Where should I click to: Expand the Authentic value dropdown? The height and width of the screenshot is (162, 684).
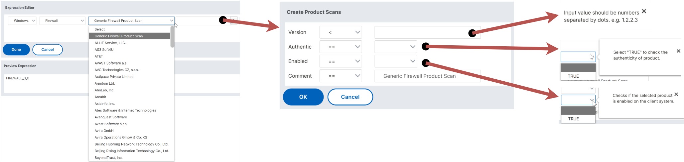tap(396, 47)
